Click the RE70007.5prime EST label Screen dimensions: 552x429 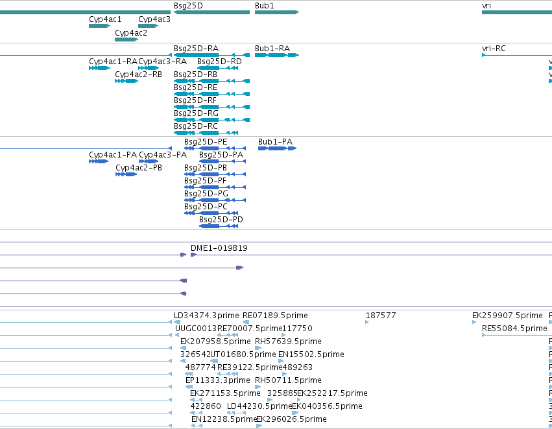[250, 329]
